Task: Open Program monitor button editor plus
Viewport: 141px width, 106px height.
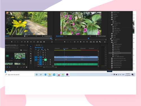Action: pos(105,42)
